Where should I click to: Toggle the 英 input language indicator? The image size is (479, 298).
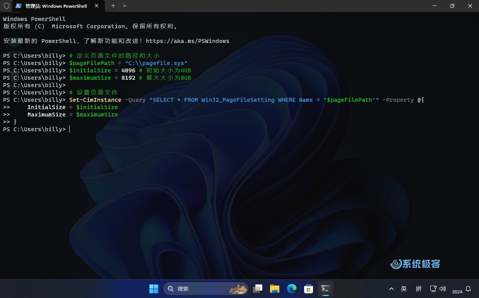(x=404, y=289)
